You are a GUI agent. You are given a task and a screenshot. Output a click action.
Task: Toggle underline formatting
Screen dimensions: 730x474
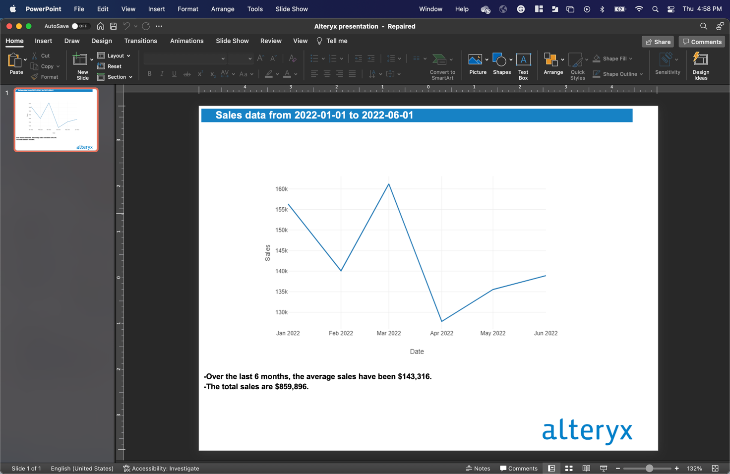tap(174, 73)
